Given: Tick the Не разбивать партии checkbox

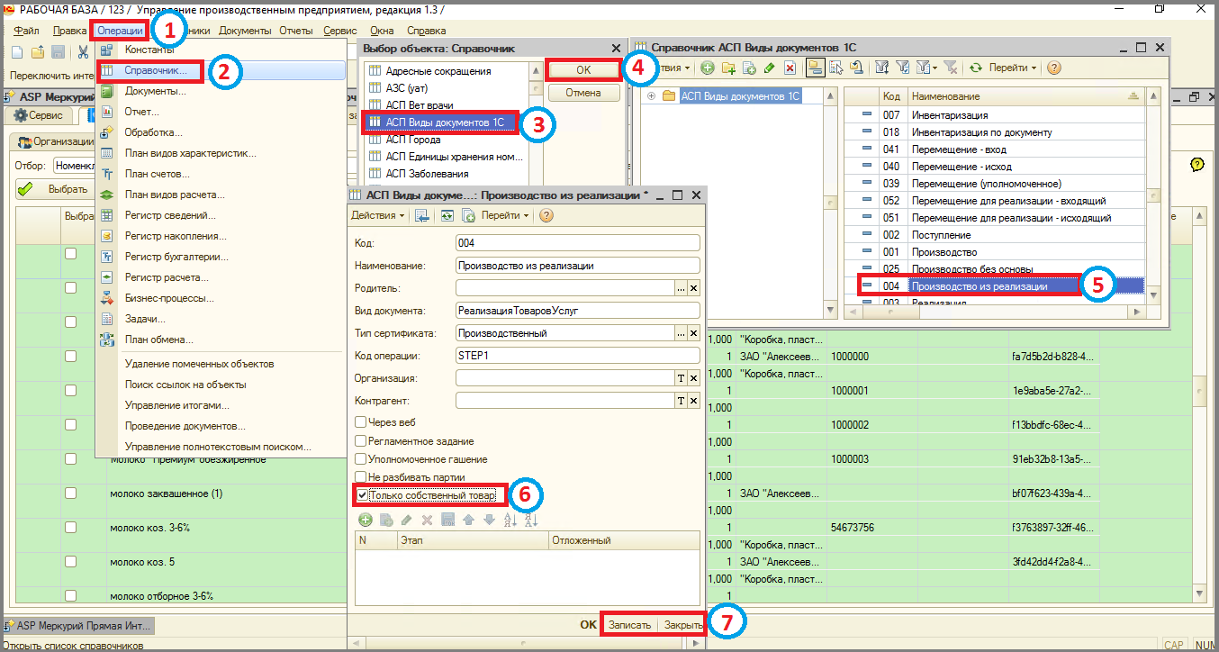Looking at the screenshot, I should point(361,476).
